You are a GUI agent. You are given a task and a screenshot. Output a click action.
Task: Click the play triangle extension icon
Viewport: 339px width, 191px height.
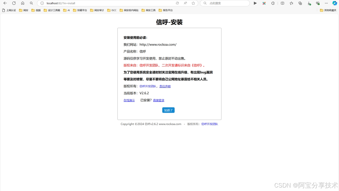pos(255,3)
